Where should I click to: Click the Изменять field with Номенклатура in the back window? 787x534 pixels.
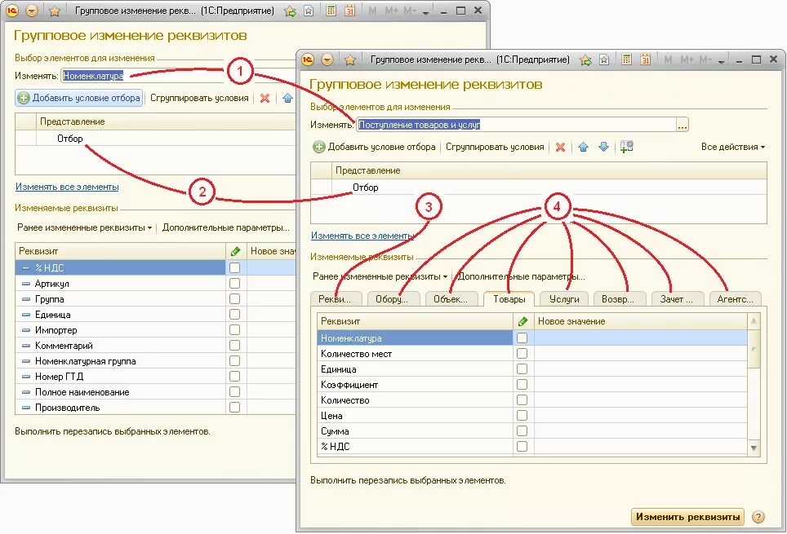(x=178, y=76)
